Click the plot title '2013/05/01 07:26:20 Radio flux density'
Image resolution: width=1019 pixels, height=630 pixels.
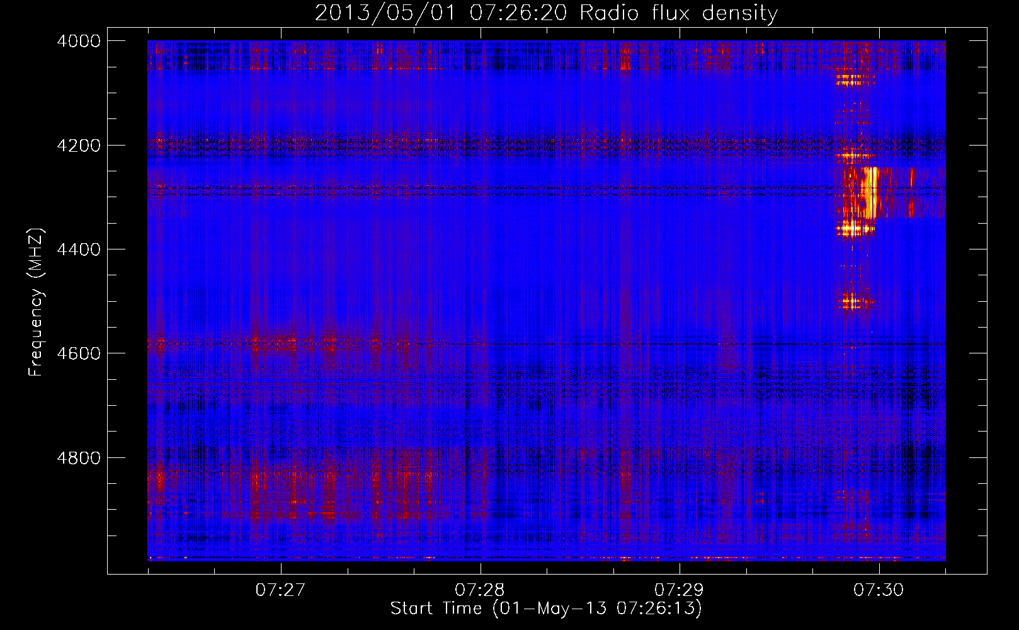point(546,13)
